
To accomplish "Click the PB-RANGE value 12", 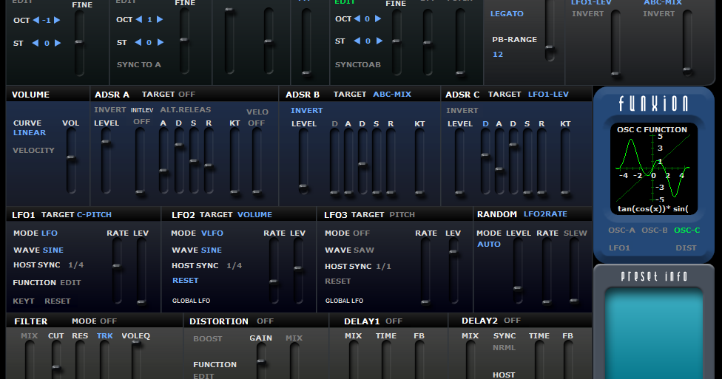I will point(498,54).
